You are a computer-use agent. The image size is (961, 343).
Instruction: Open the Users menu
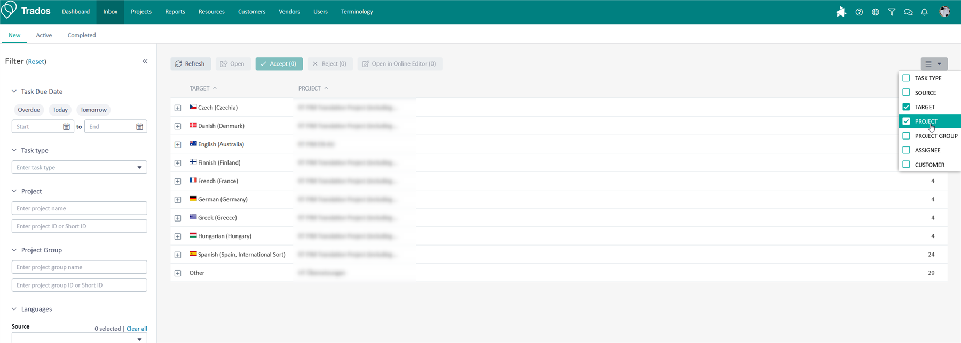[320, 12]
